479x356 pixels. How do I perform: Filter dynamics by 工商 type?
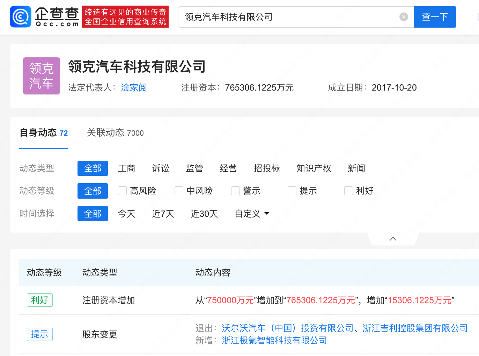pos(126,169)
